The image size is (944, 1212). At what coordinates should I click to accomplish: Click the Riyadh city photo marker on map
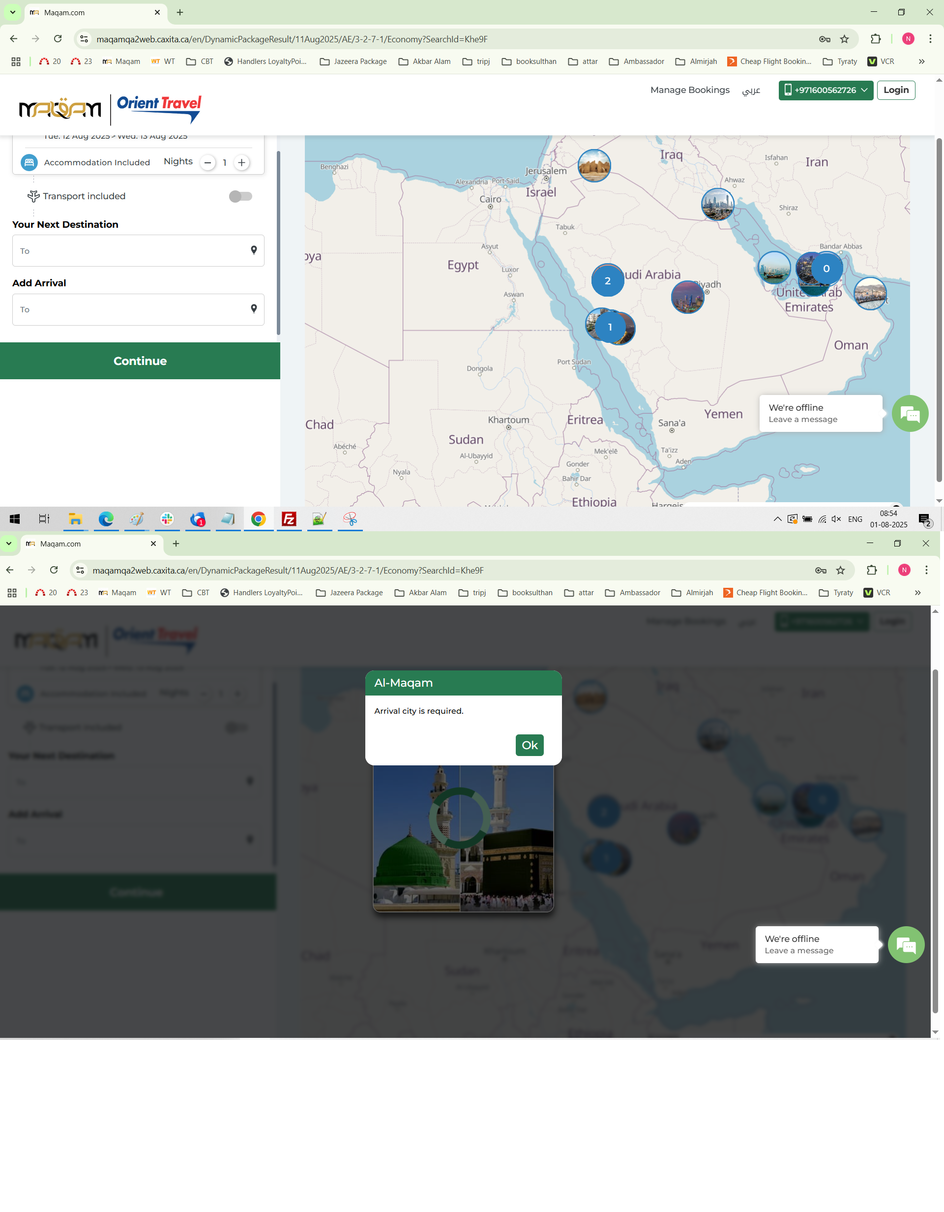point(687,298)
